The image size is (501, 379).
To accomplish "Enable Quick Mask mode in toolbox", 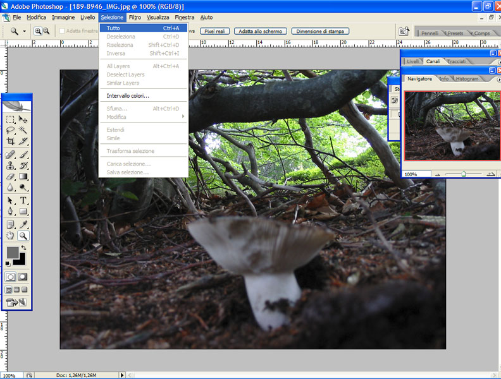I will tap(23, 277).
